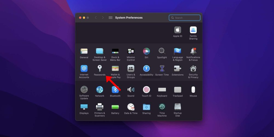
Task: Click the Security & Privacy icon
Action: point(193,68)
